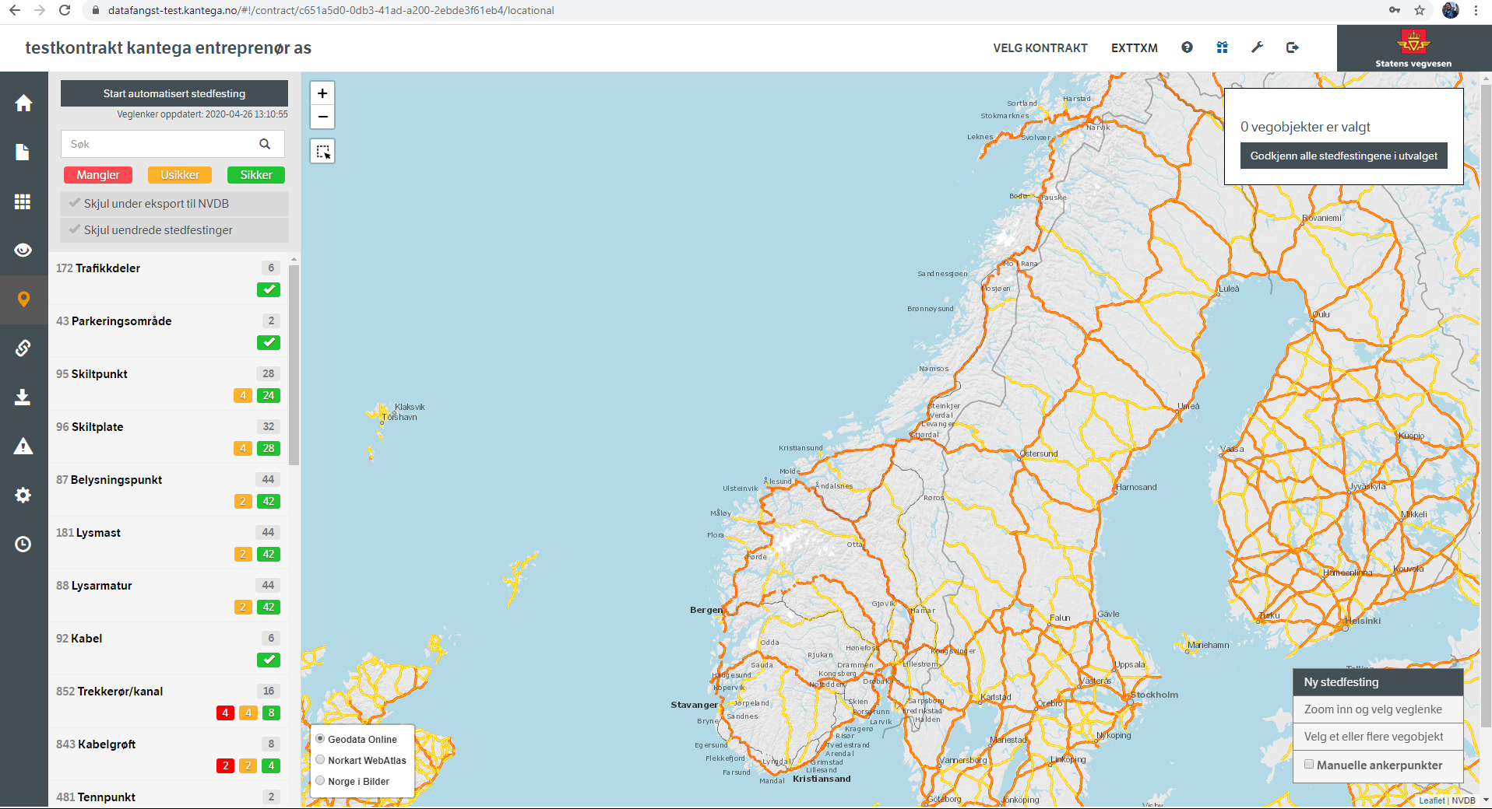
Task: Click Start automatisert stedfesting button
Action: coord(174,93)
